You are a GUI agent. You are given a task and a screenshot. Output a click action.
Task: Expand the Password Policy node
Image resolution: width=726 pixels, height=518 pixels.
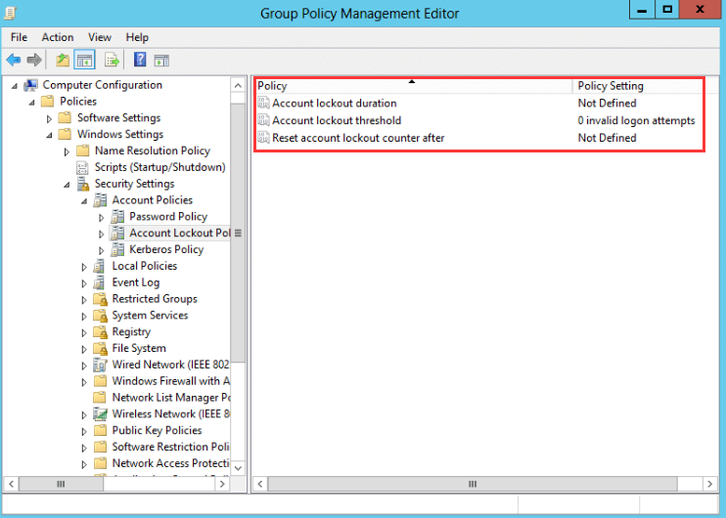click(x=101, y=217)
